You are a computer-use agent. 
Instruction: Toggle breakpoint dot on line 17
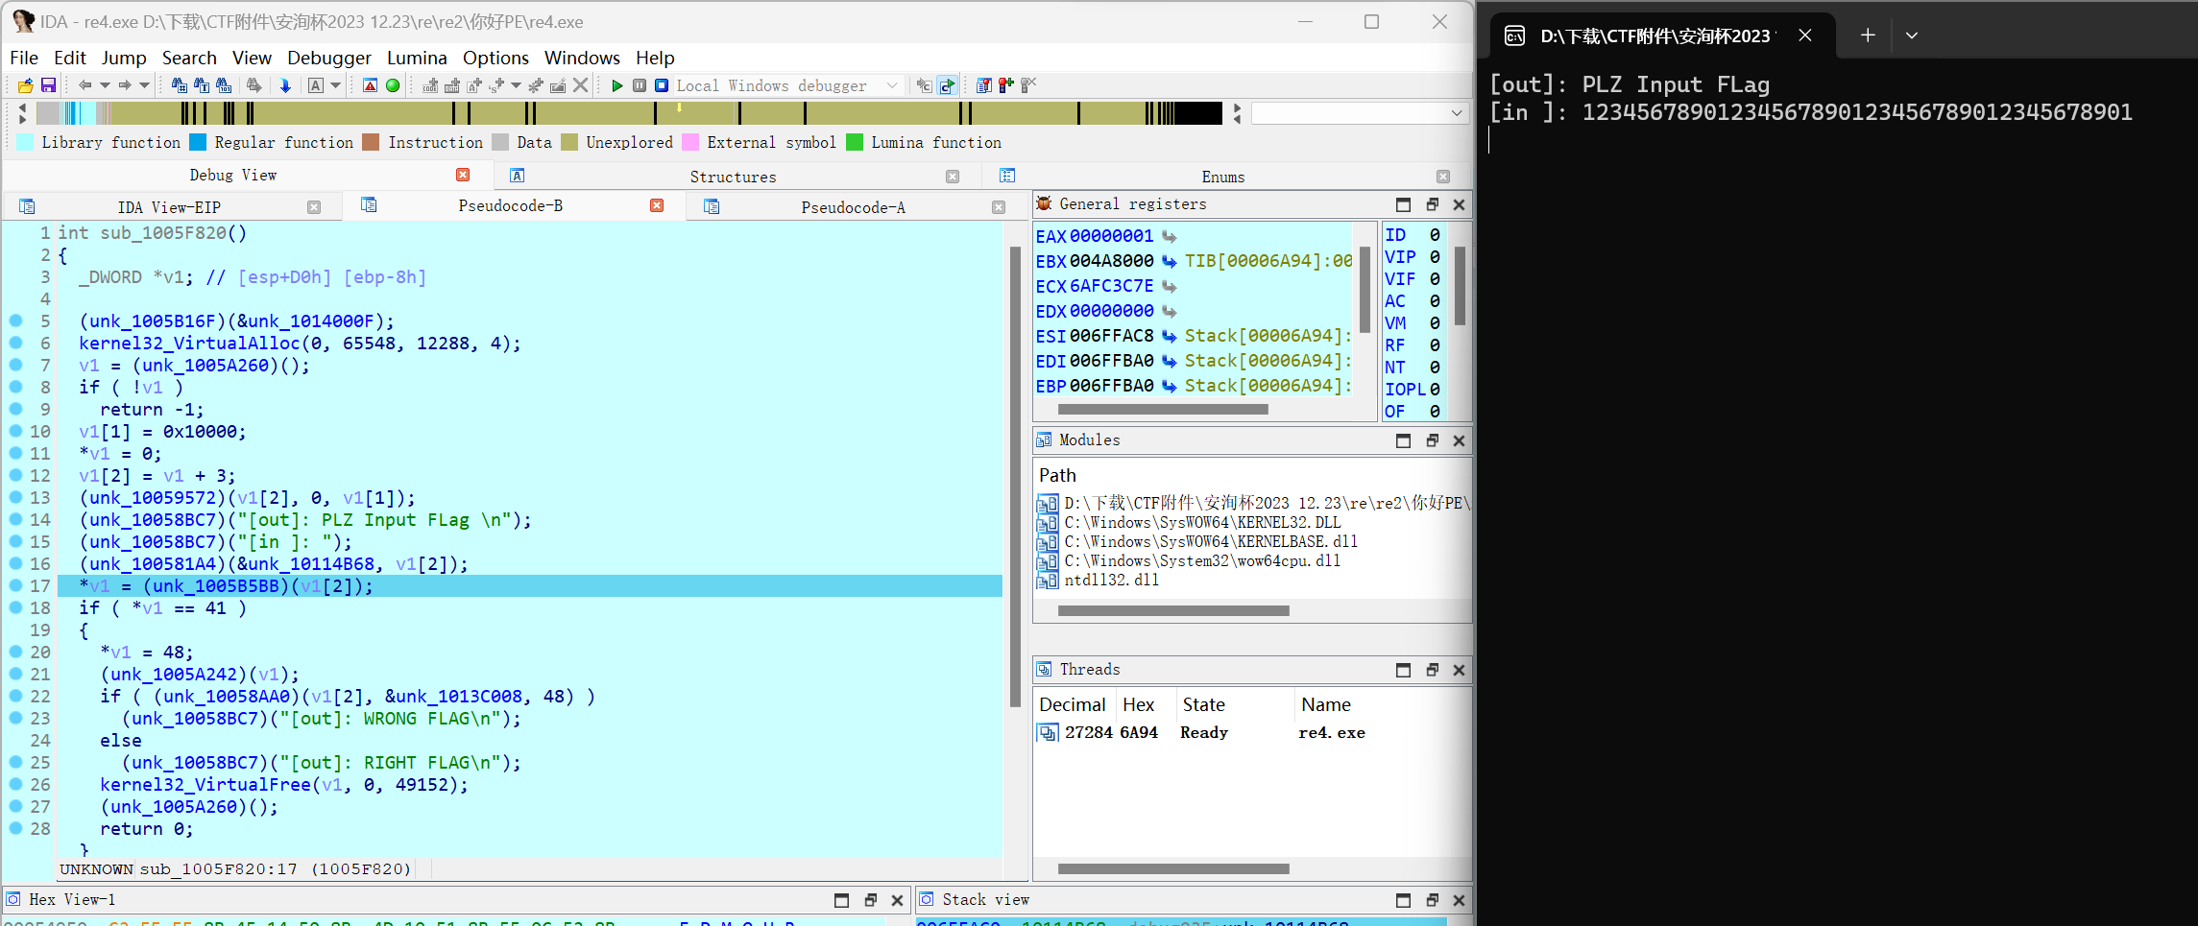[15, 585]
